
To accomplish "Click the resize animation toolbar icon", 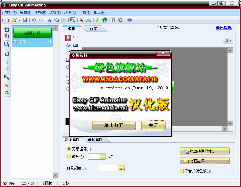I will [113, 20].
